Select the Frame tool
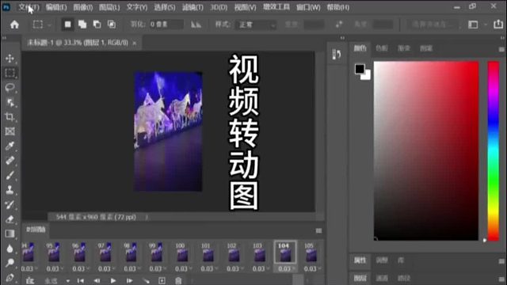 tap(10, 131)
